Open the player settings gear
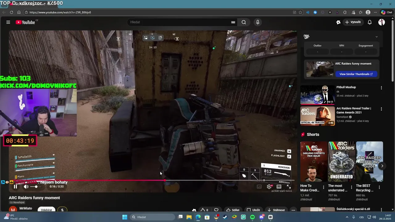The width and height of the screenshot is (395, 222). click(x=269, y=187)
